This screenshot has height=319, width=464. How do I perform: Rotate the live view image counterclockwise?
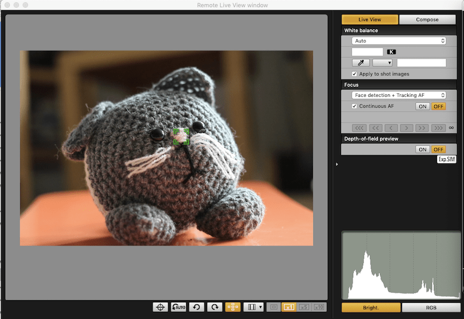point(197,307)
